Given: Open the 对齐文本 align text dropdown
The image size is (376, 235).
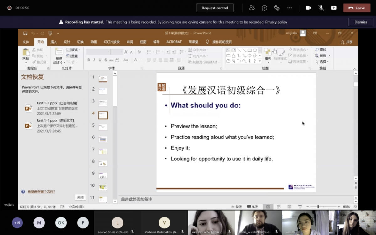Looking at the screenshot, I should point(198,56).
